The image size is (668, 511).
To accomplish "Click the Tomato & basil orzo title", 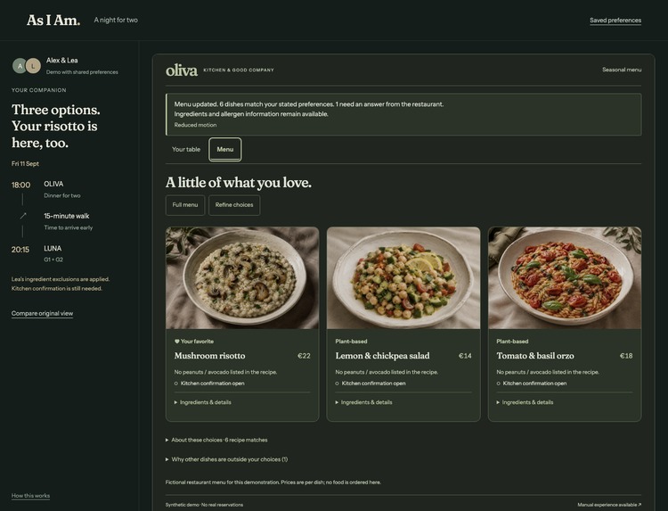I will (x=535, y=356).
